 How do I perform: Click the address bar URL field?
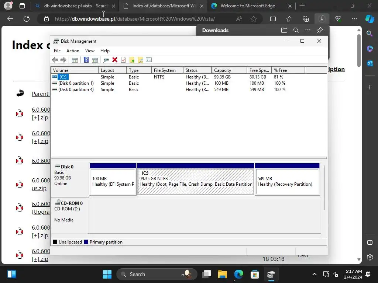(135, 19)
